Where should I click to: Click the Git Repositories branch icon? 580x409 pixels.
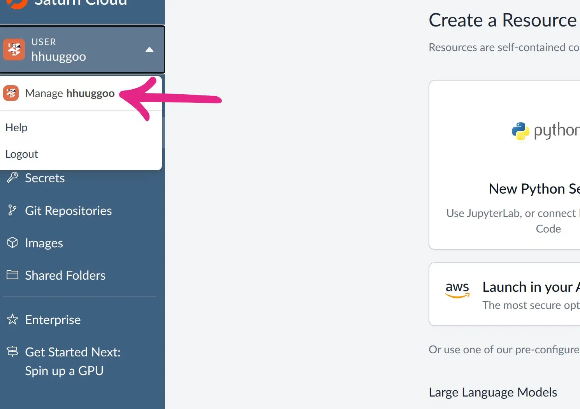pyautogui.click(x=13, y=210)
